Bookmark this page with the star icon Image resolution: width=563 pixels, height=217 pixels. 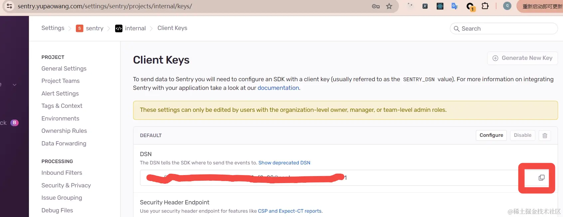click(x=389, y=6)
